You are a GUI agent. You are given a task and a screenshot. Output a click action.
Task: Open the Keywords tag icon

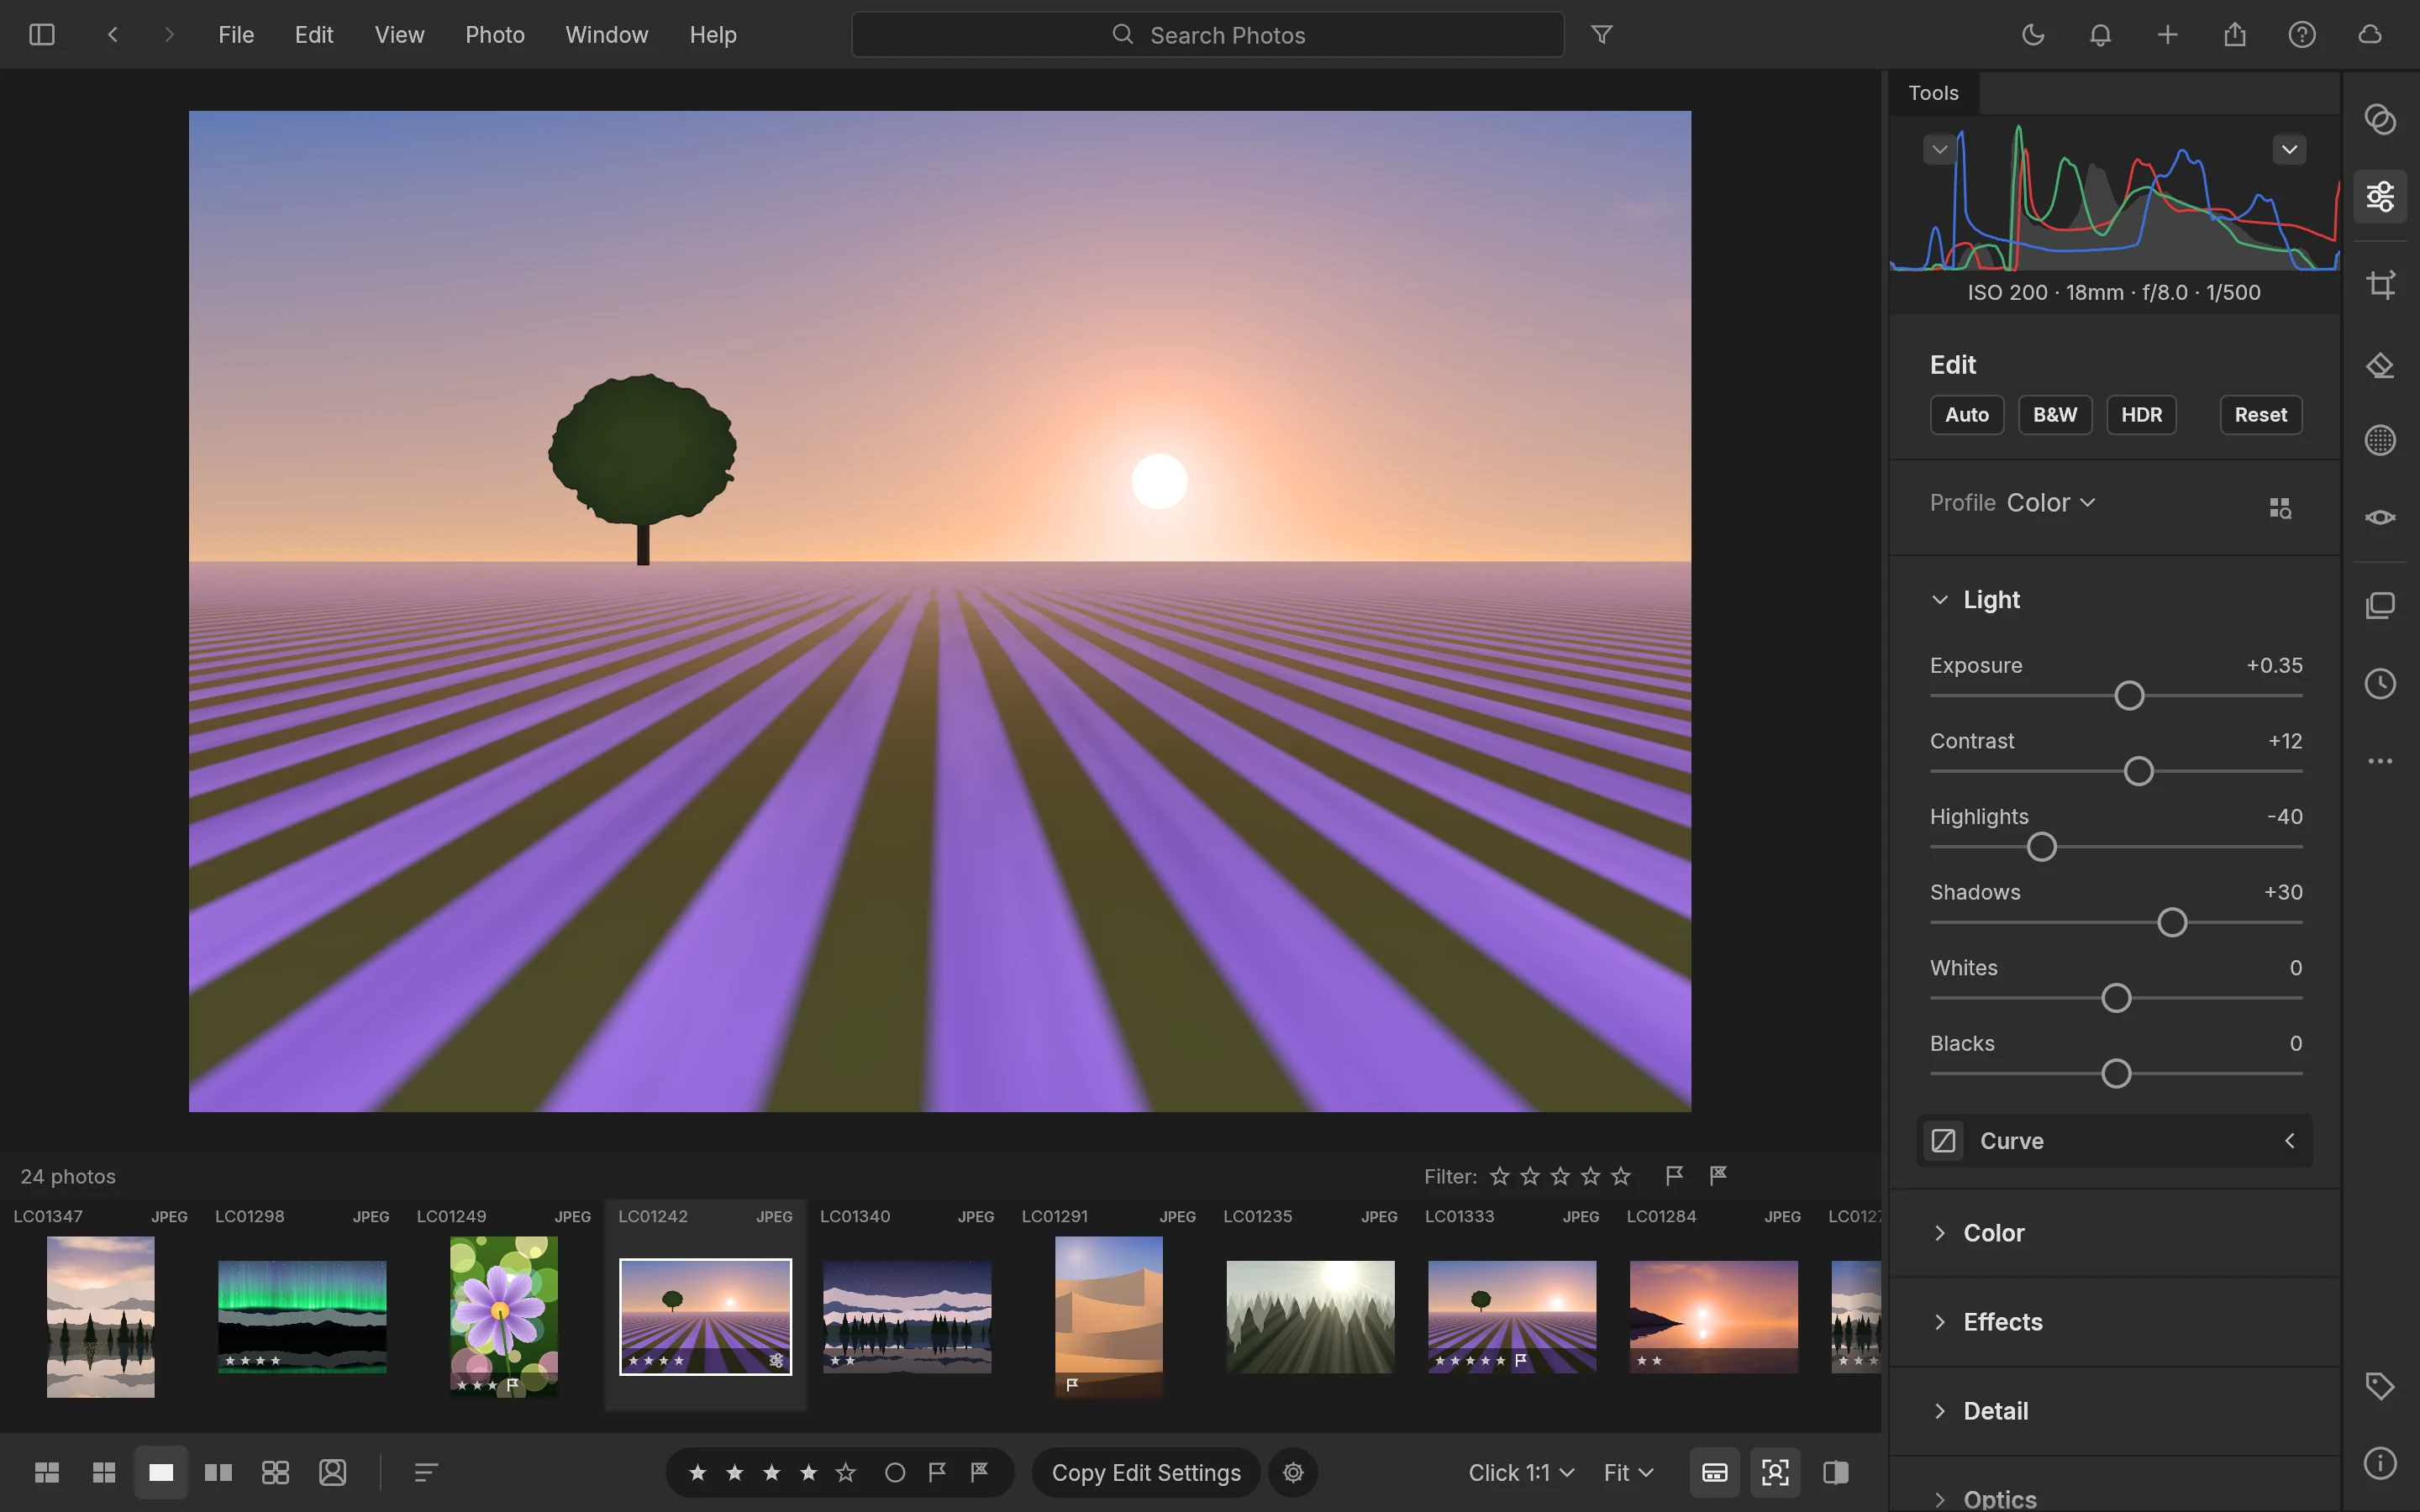point(2380,1385)
